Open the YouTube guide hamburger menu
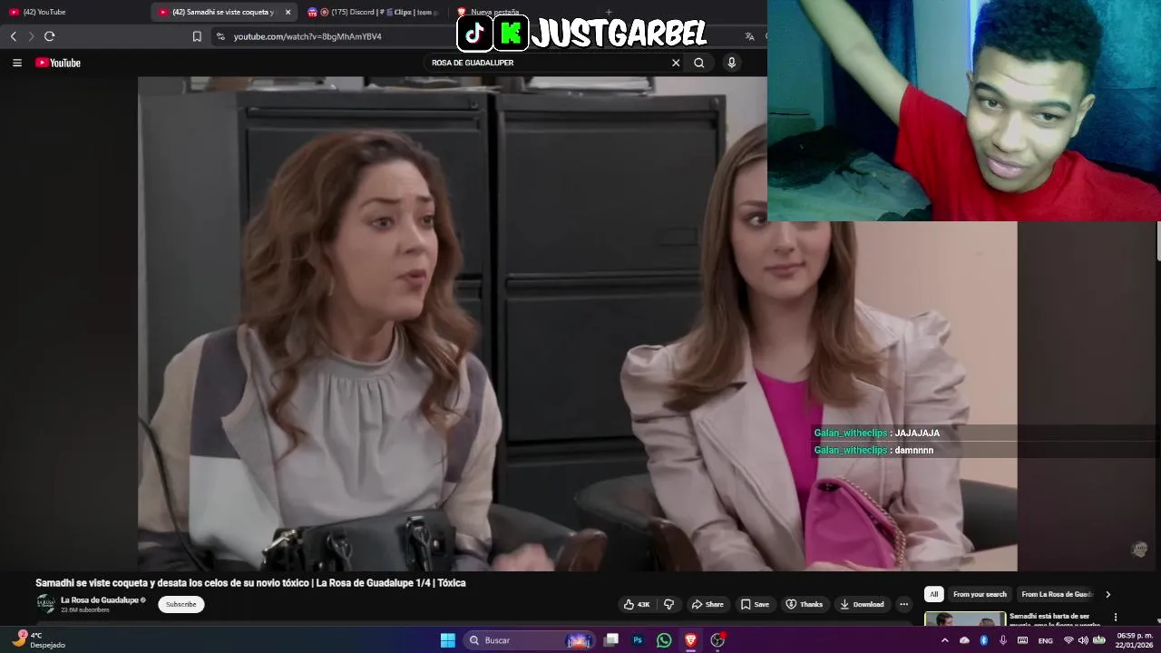 [x=16, y=63]
